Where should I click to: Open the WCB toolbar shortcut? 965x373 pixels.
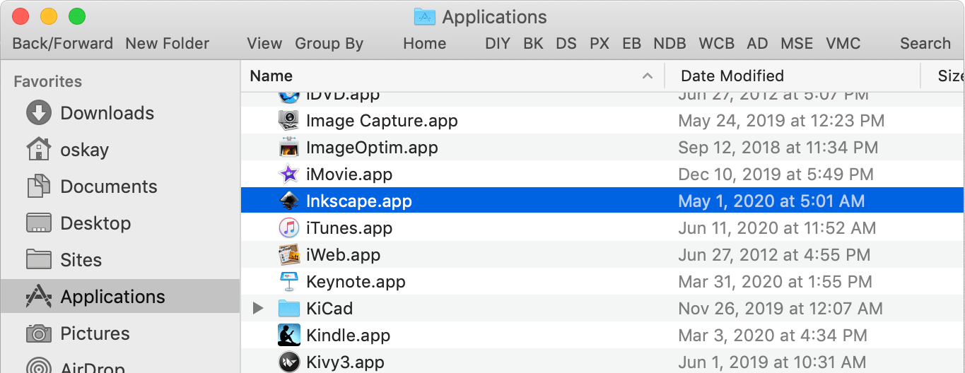coord(717,44)
